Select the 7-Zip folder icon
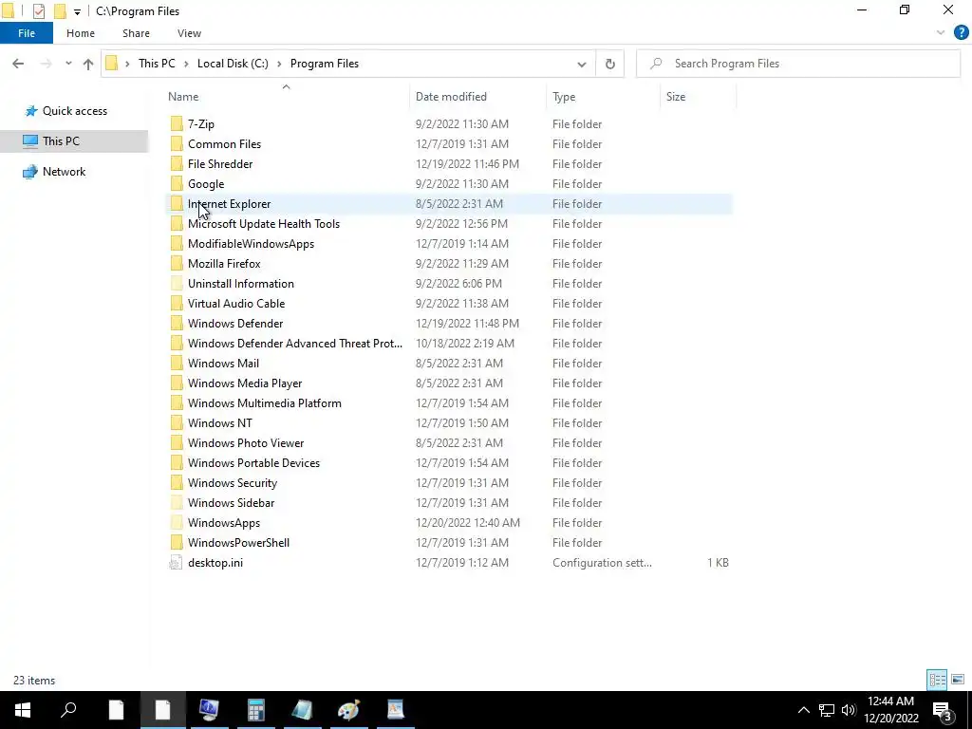This screenshot has width=972, height=729. pos(177,124)
